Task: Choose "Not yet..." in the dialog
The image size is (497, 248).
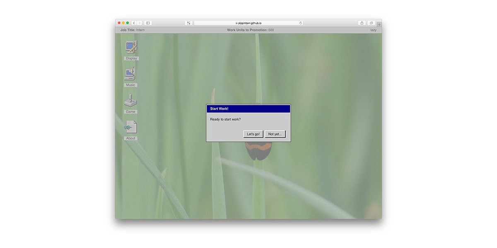Action: [275, 134]
